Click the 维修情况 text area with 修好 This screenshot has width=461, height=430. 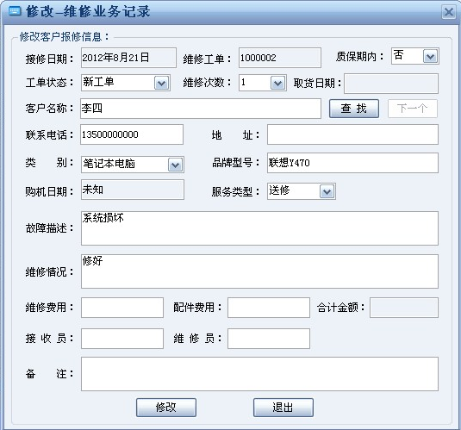click(259, 271)
